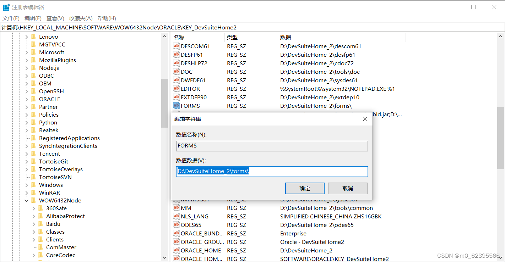Screen dimensions: 505x262
Task: Click the MM string value icon
Action: click(x=176, y=208)
